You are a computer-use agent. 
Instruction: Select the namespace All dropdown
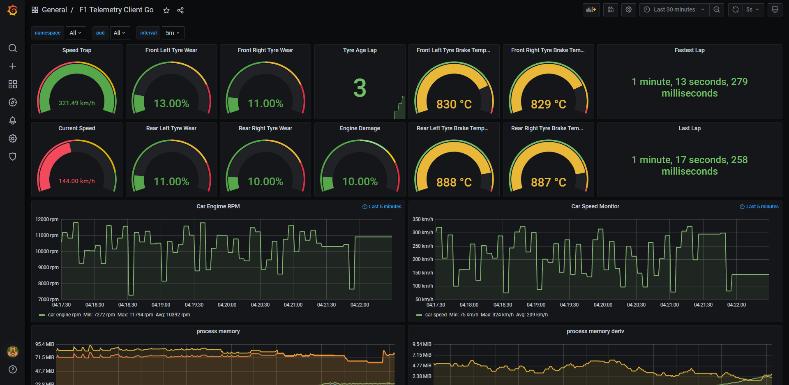(76, 33)
